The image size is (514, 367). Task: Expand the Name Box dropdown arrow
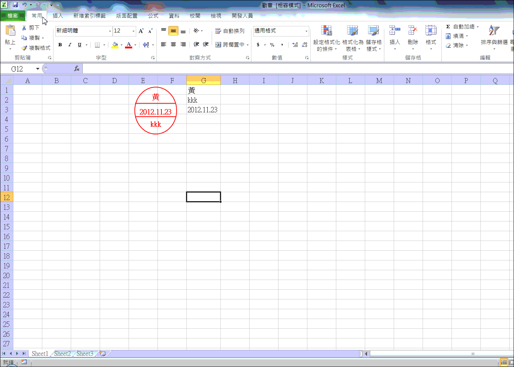(38, 69)
